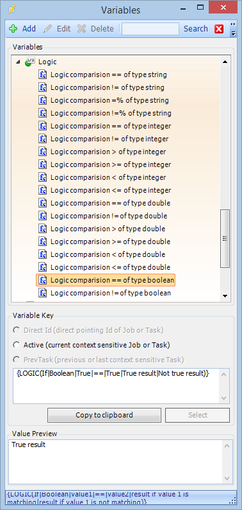Click the variables list scrollbar thumb
The width and height of the screenshot is (242, 510).
click(225, 238)
